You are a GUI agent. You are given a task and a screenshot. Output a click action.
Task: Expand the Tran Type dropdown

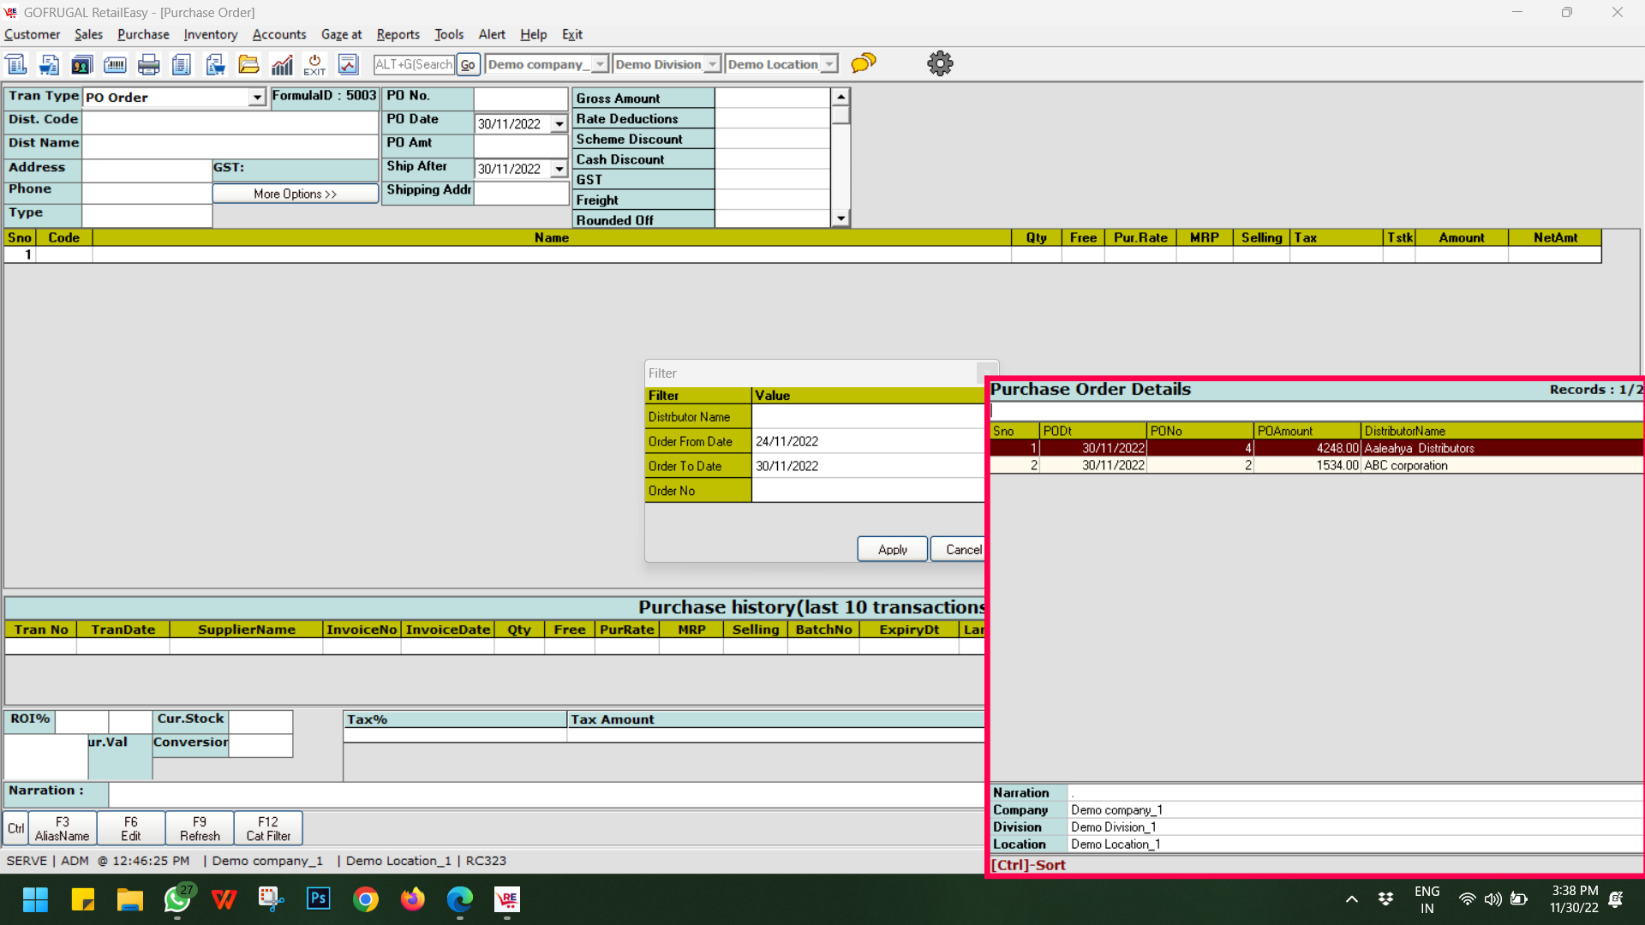click(x=257, y=98)
